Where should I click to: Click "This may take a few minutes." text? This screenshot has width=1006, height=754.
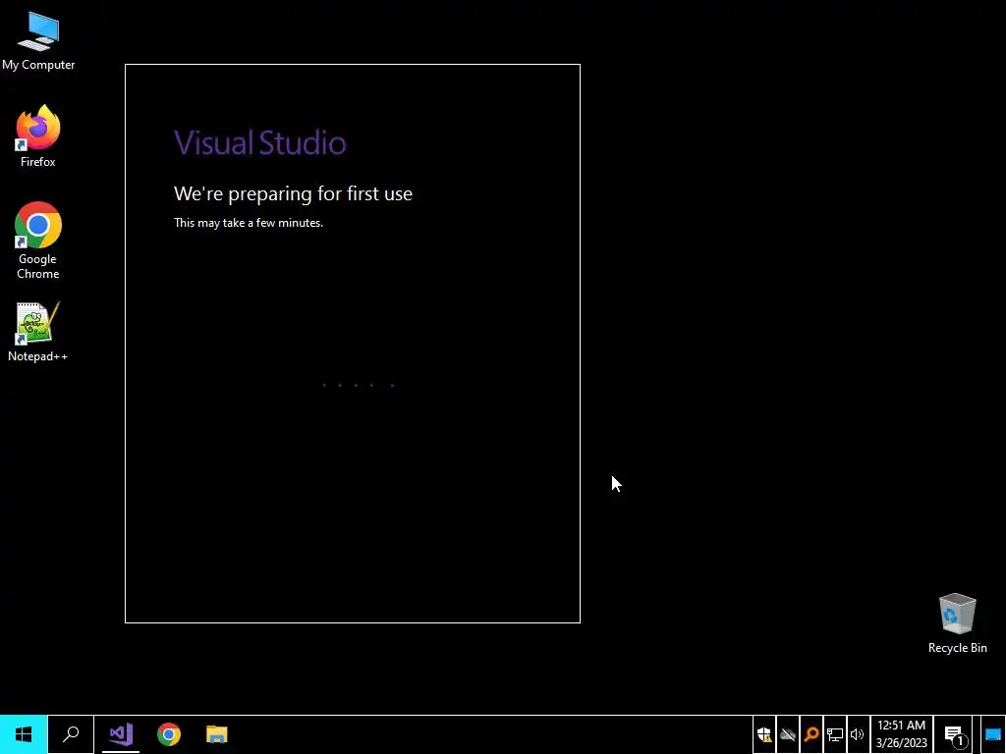249,223
